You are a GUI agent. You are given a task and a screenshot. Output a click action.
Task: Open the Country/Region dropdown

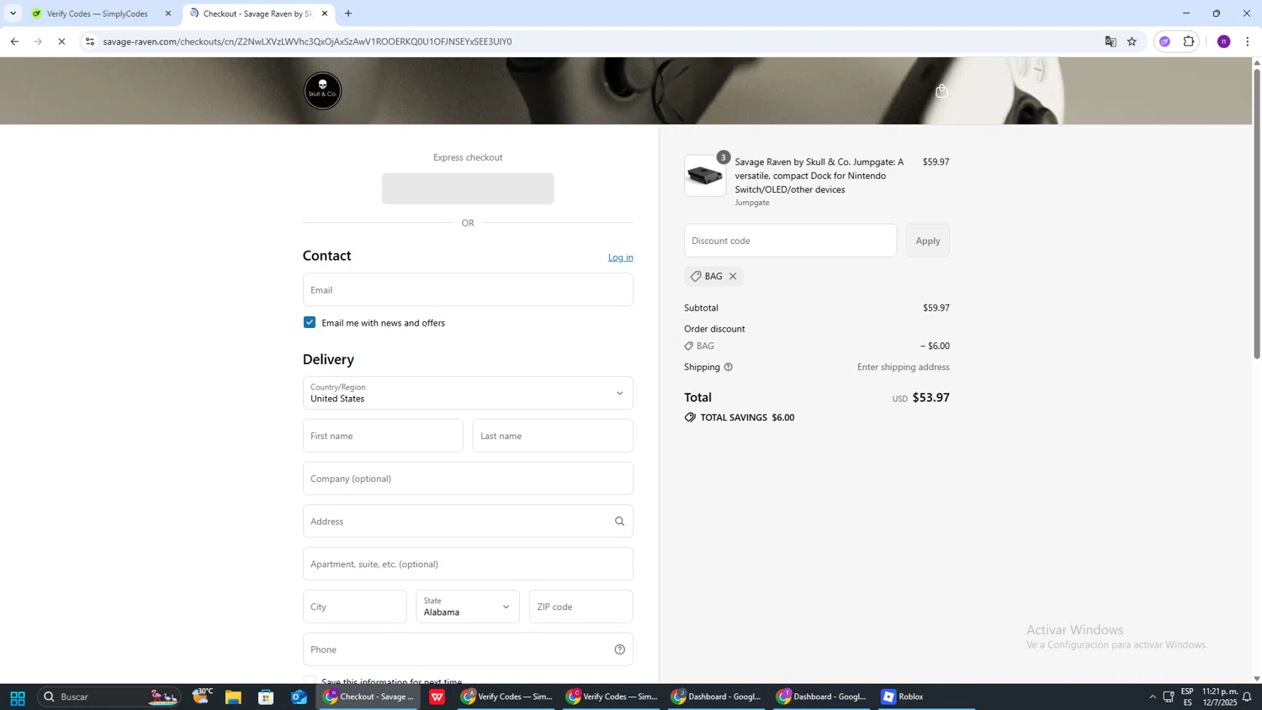pos(468,393)
